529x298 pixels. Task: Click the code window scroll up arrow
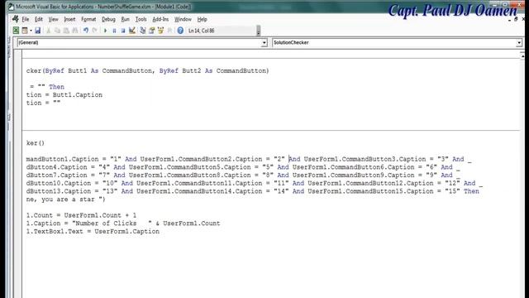pos(522,56)
